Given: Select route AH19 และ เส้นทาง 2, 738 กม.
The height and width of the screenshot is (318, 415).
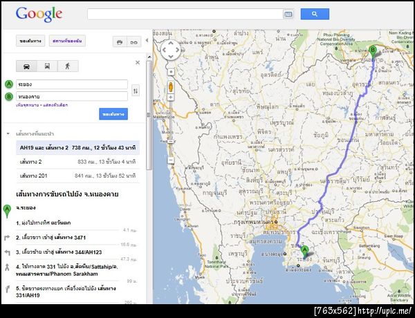Looking at the screenshot, I should click(77, 148).
